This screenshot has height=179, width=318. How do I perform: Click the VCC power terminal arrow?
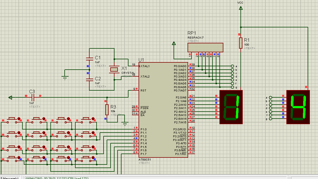click(240, 8)
